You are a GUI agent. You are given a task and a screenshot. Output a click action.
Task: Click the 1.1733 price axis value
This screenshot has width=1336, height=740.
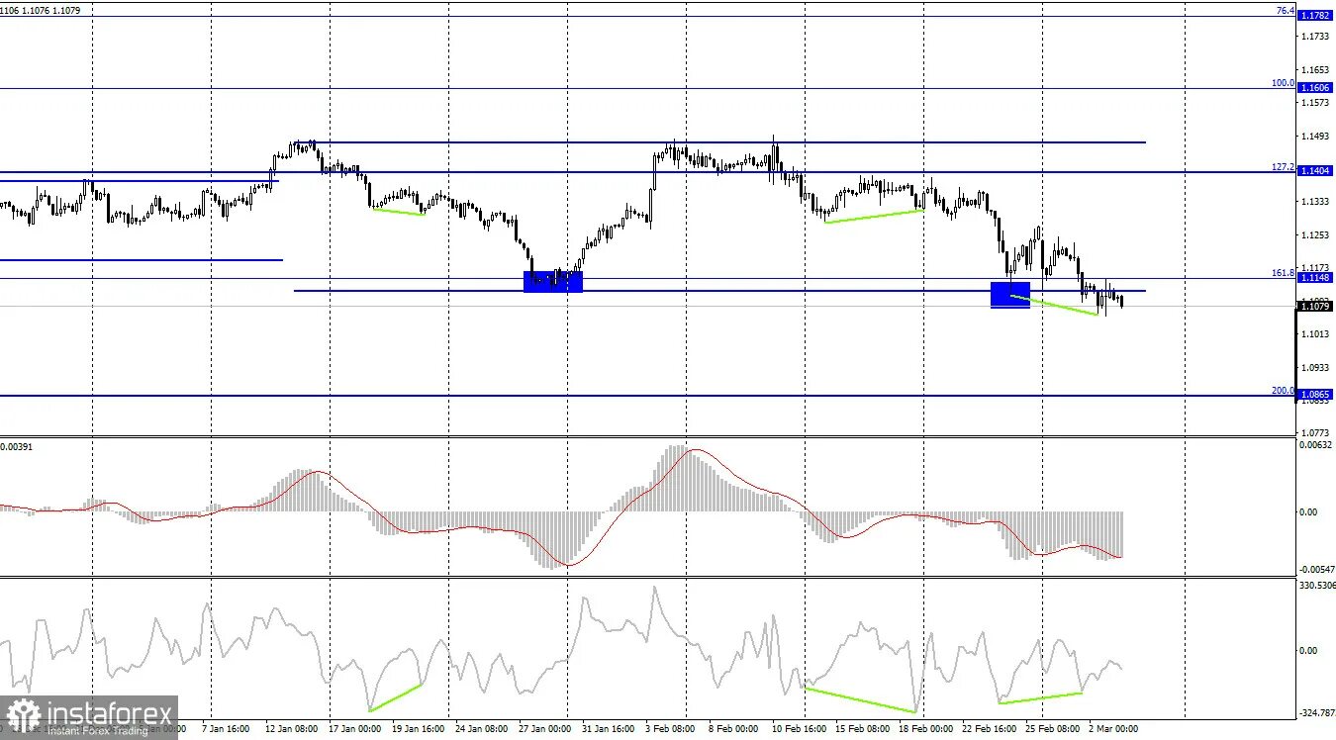point(1315,37)
